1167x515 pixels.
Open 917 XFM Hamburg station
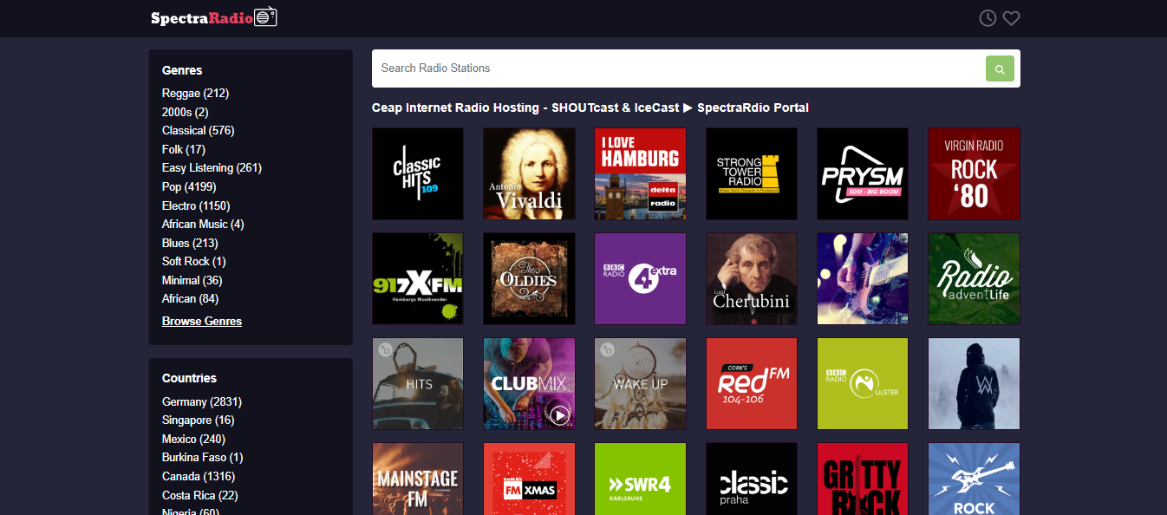(x=418, y=278)
